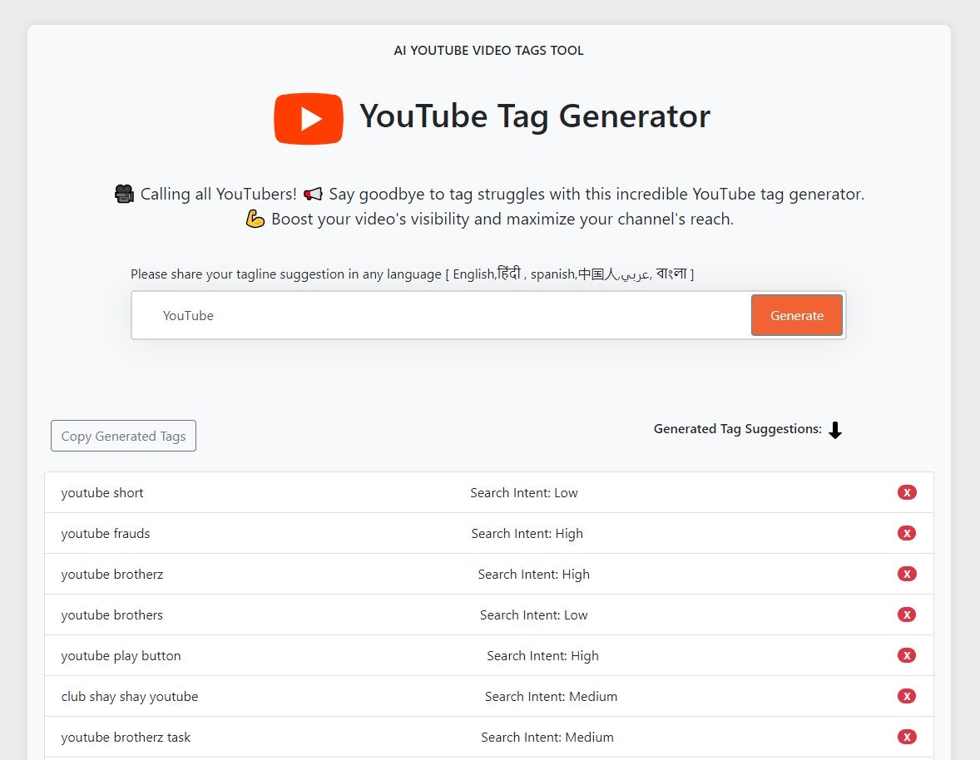Click the orange Generate button
The image size is (980, 760).
point(796,315)
